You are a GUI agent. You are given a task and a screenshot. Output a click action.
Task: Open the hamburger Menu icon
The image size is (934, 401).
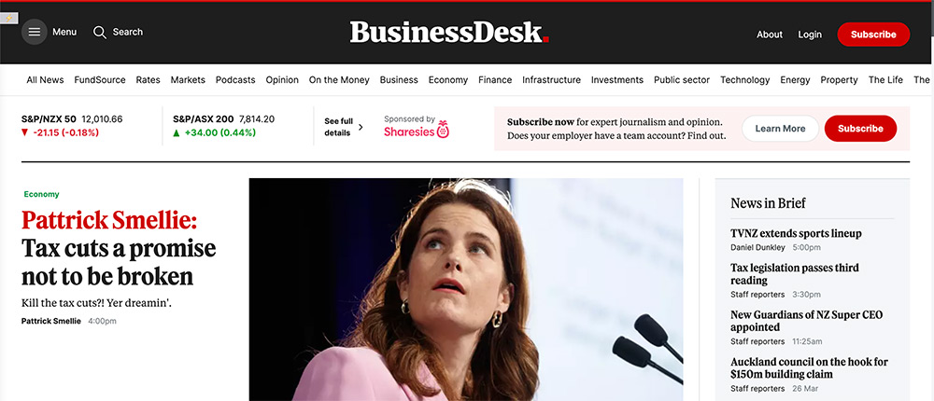click(x=35, y=32)
